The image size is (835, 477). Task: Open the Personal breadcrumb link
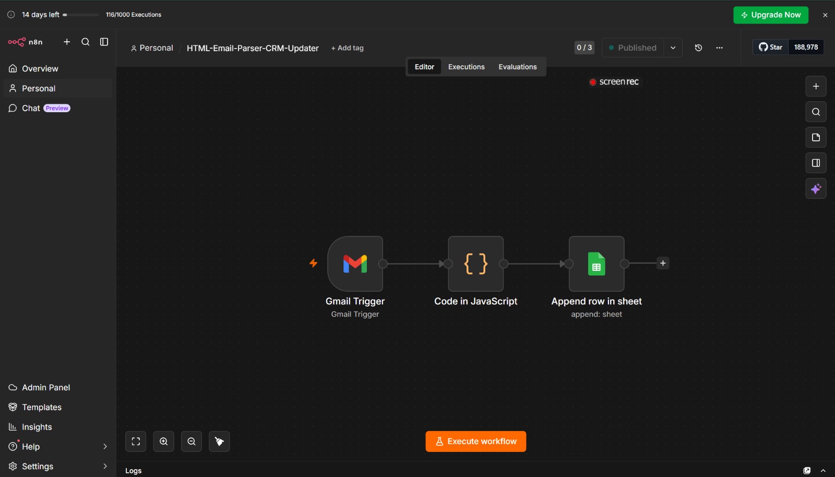click(x=152, y=48)
